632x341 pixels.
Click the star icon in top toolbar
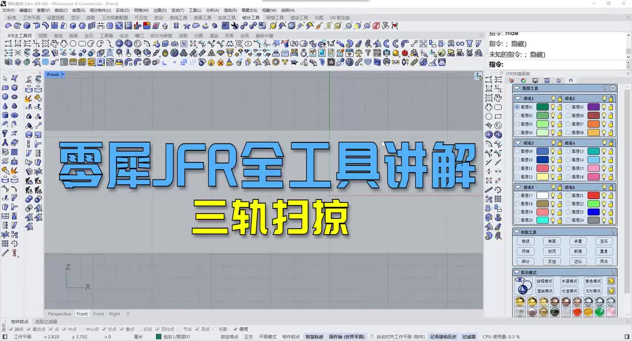[187, 26]
